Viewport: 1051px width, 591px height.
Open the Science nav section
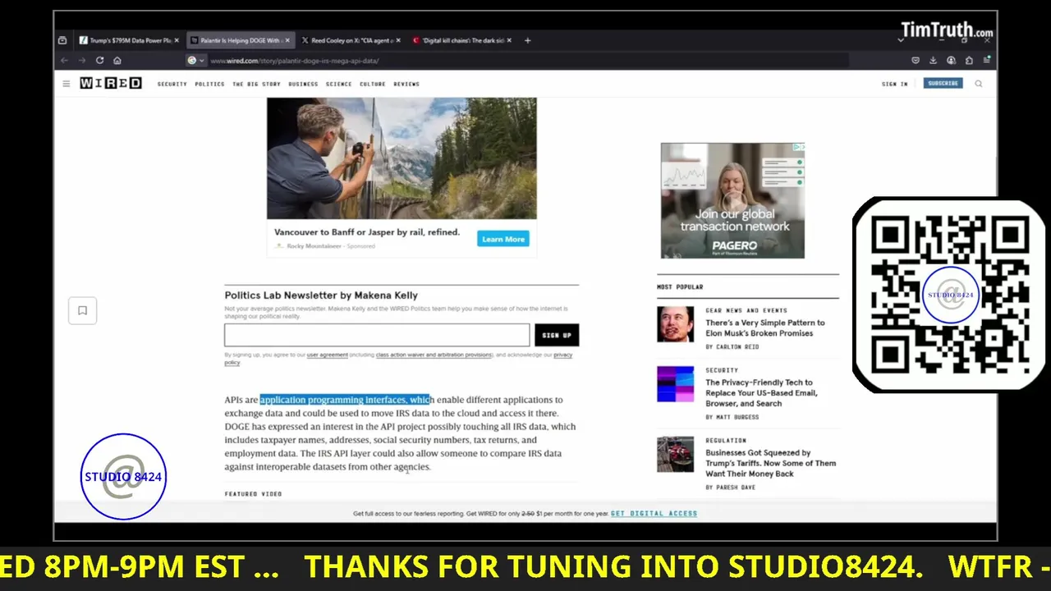coord(338,84)
